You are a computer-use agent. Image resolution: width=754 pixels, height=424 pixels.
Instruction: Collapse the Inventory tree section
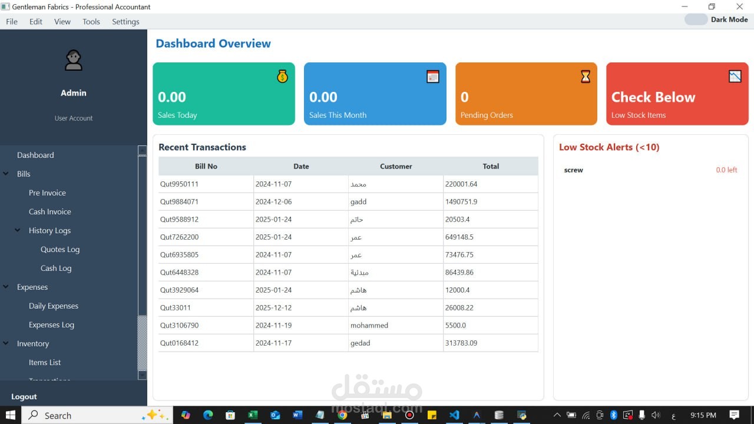tap(6, 343)
